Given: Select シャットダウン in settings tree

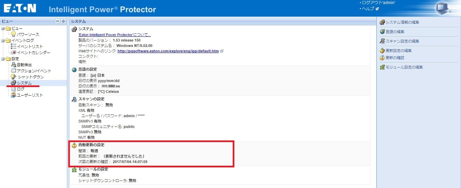Looking at the screenshot, I should point(30,77).
